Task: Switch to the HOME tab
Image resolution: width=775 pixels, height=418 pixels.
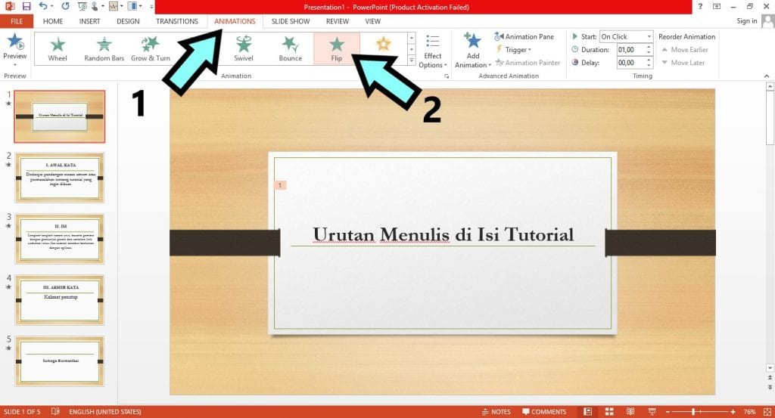Action: tap(53, 21)
